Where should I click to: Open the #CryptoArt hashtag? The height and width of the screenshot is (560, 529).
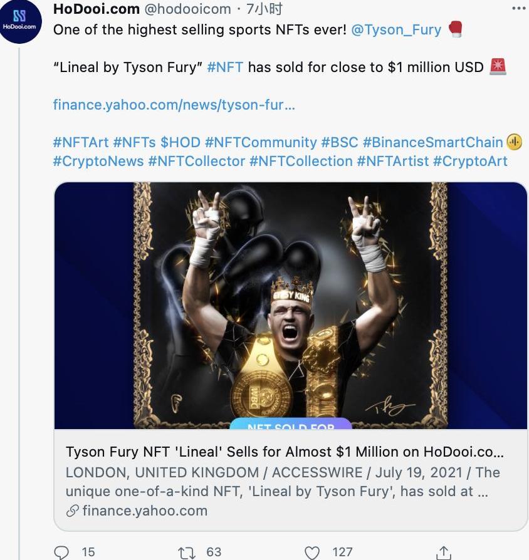(x=470, y=161)
